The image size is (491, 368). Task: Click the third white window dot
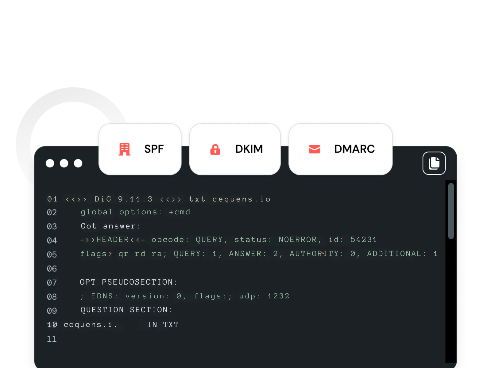tap(78, 163)
